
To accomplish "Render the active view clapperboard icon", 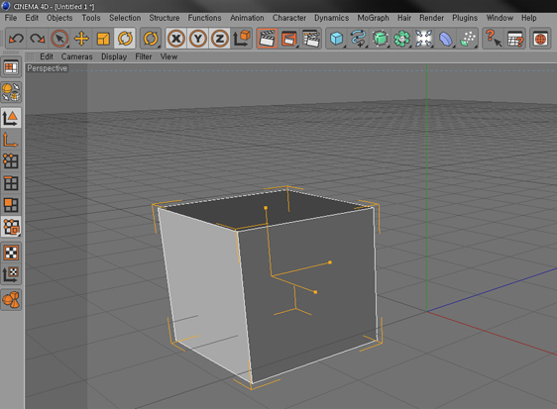I will click(267, 39).
